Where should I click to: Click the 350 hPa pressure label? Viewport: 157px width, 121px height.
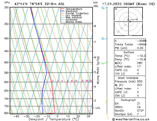tap(7, 24)
